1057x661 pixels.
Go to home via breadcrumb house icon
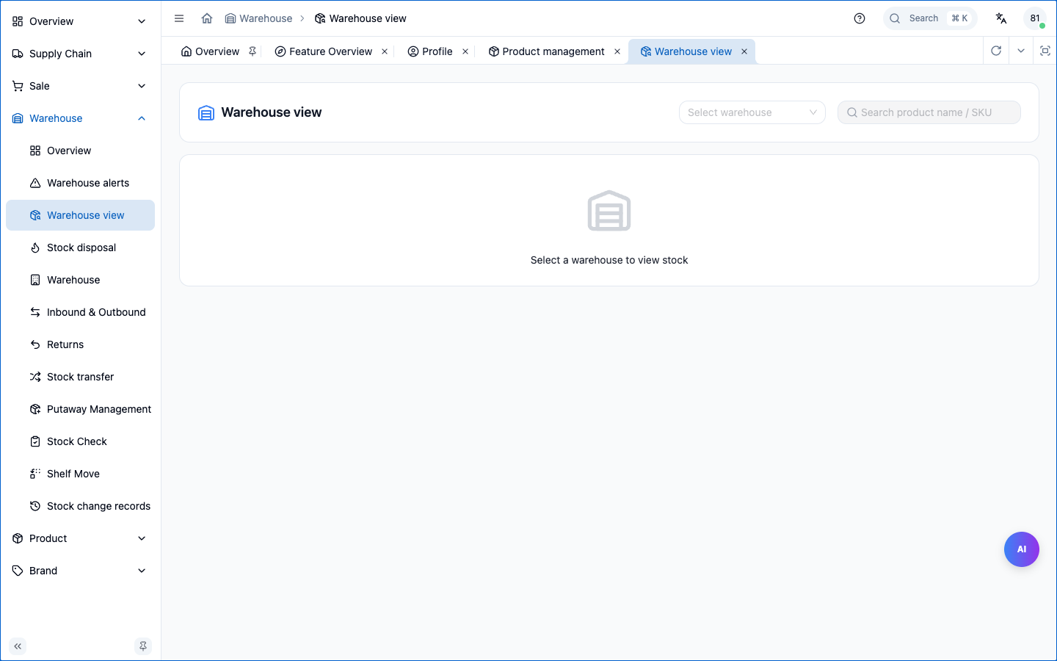tap(207, 18)
